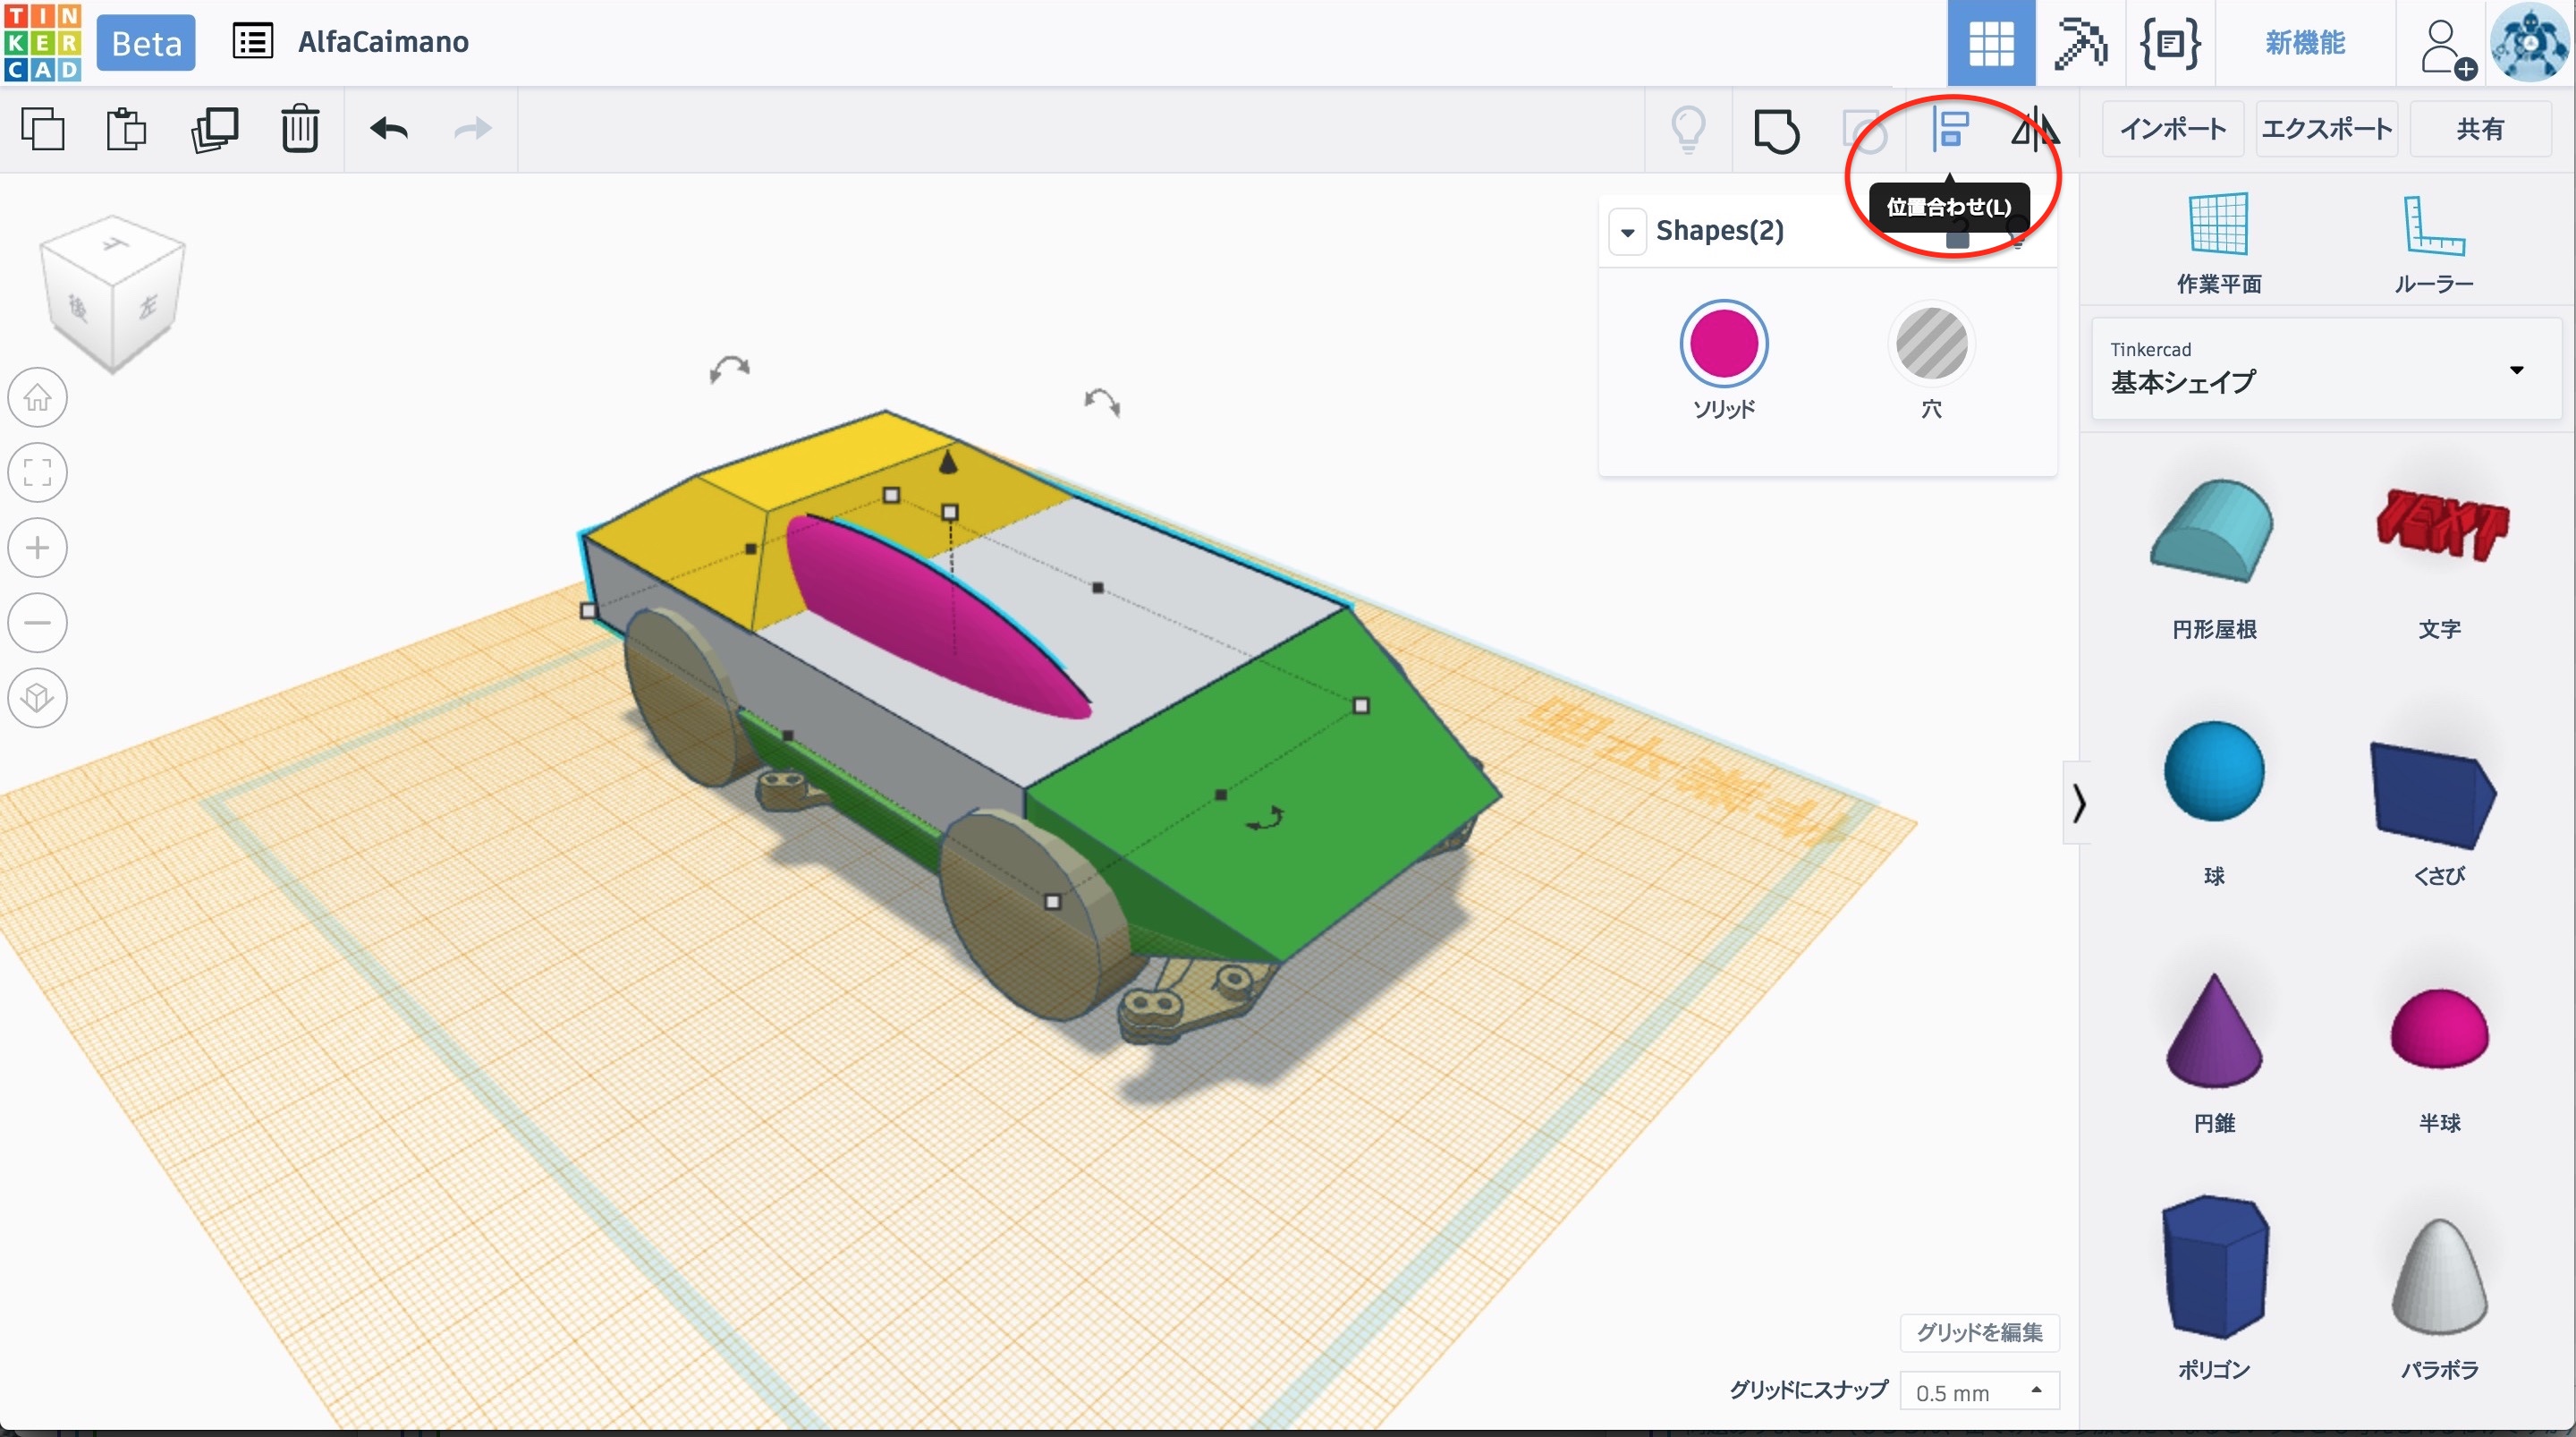Switch selection to Hole mode
Image resolution: width=2576 pixels, height=1437 pixels.
point(1931,344)
